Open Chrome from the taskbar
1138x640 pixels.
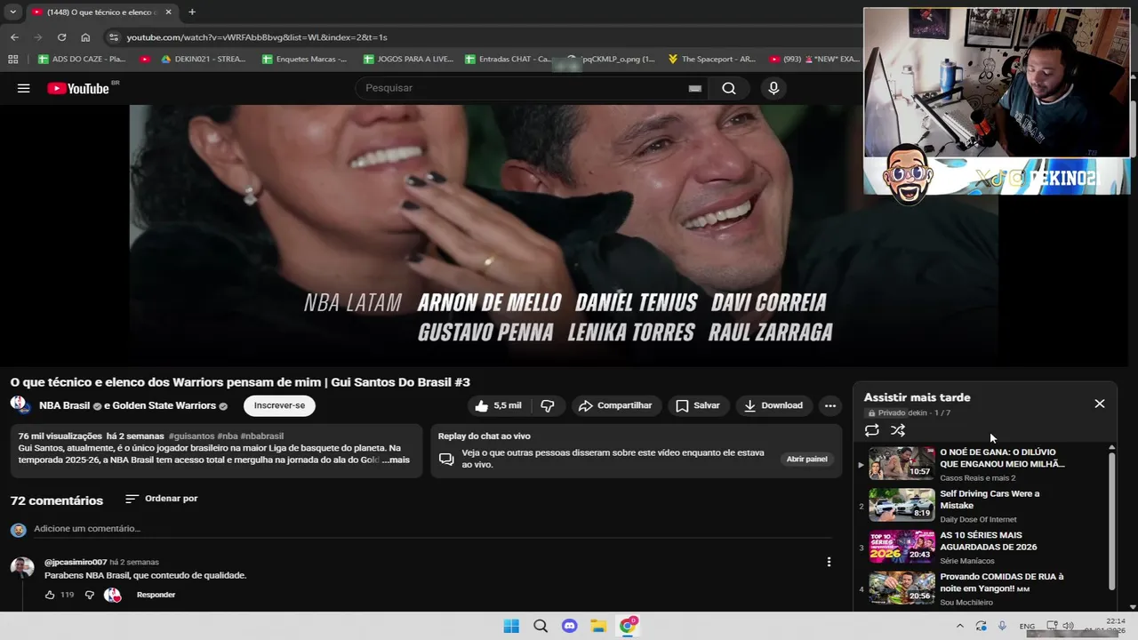(x=628, y=626)
